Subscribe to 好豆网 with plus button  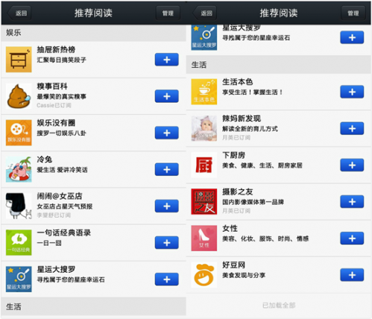(x=352, y=275)
